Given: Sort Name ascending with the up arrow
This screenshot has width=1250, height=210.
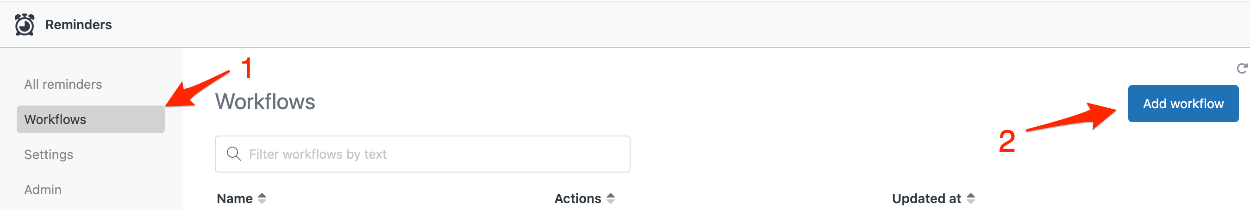Looking at the screenshot, I should click(x=262, y=196).
